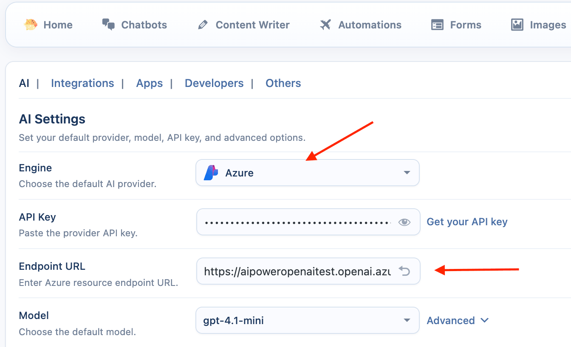Image resolution: width=571 pixels, height=347 pixels.
Task: Open the Developers settings tab
Action: click(214, 83)
